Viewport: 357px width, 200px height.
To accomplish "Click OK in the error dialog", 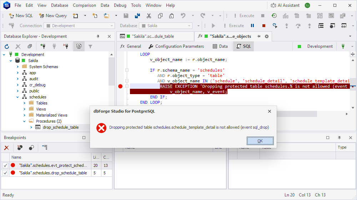I will tap(260, 141).
